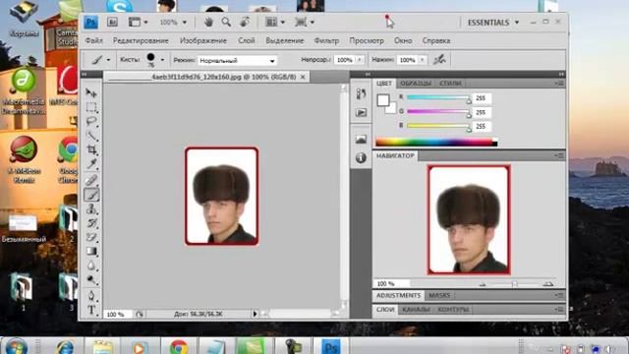
Task: Select the Eyedropper tool
Action: [91, 164]
